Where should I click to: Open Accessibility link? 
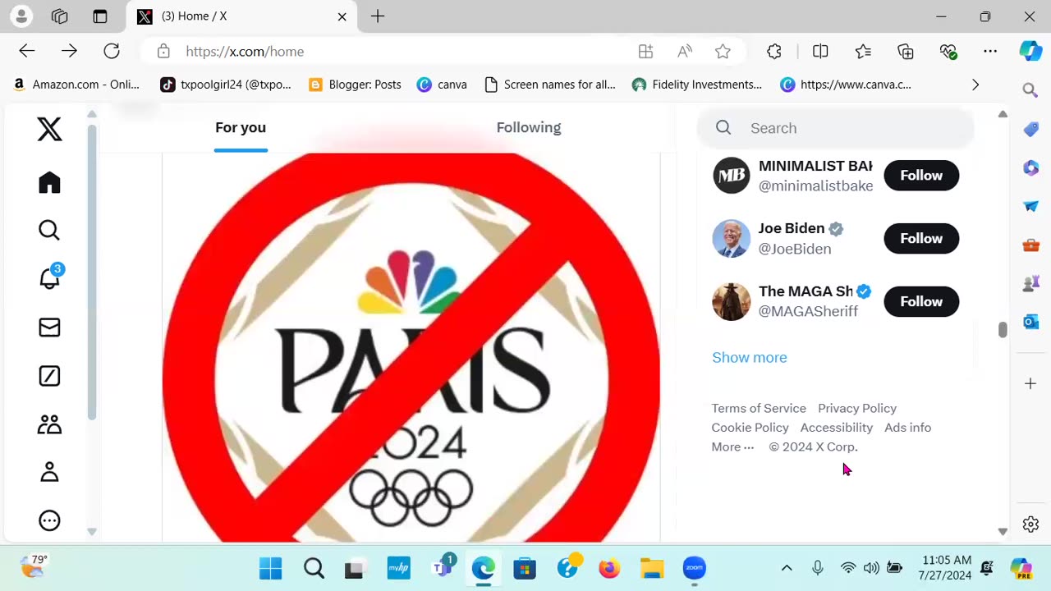tap(837, 428)
